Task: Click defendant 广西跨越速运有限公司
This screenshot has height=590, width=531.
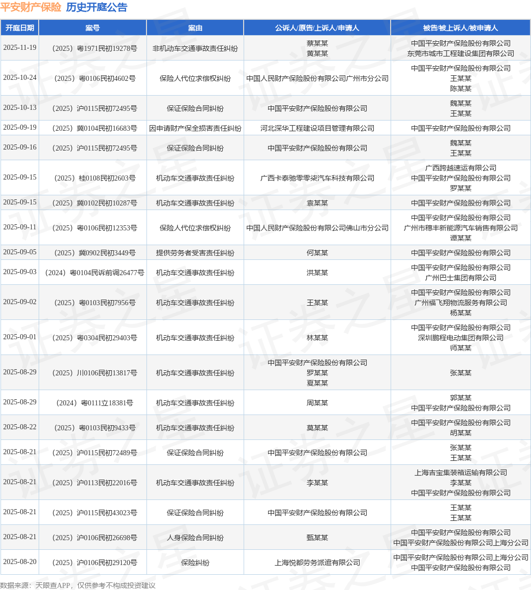Action: (461, 168)
